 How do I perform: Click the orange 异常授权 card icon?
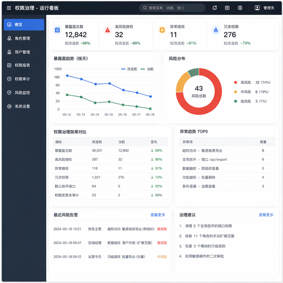click(x=162, y=30)
